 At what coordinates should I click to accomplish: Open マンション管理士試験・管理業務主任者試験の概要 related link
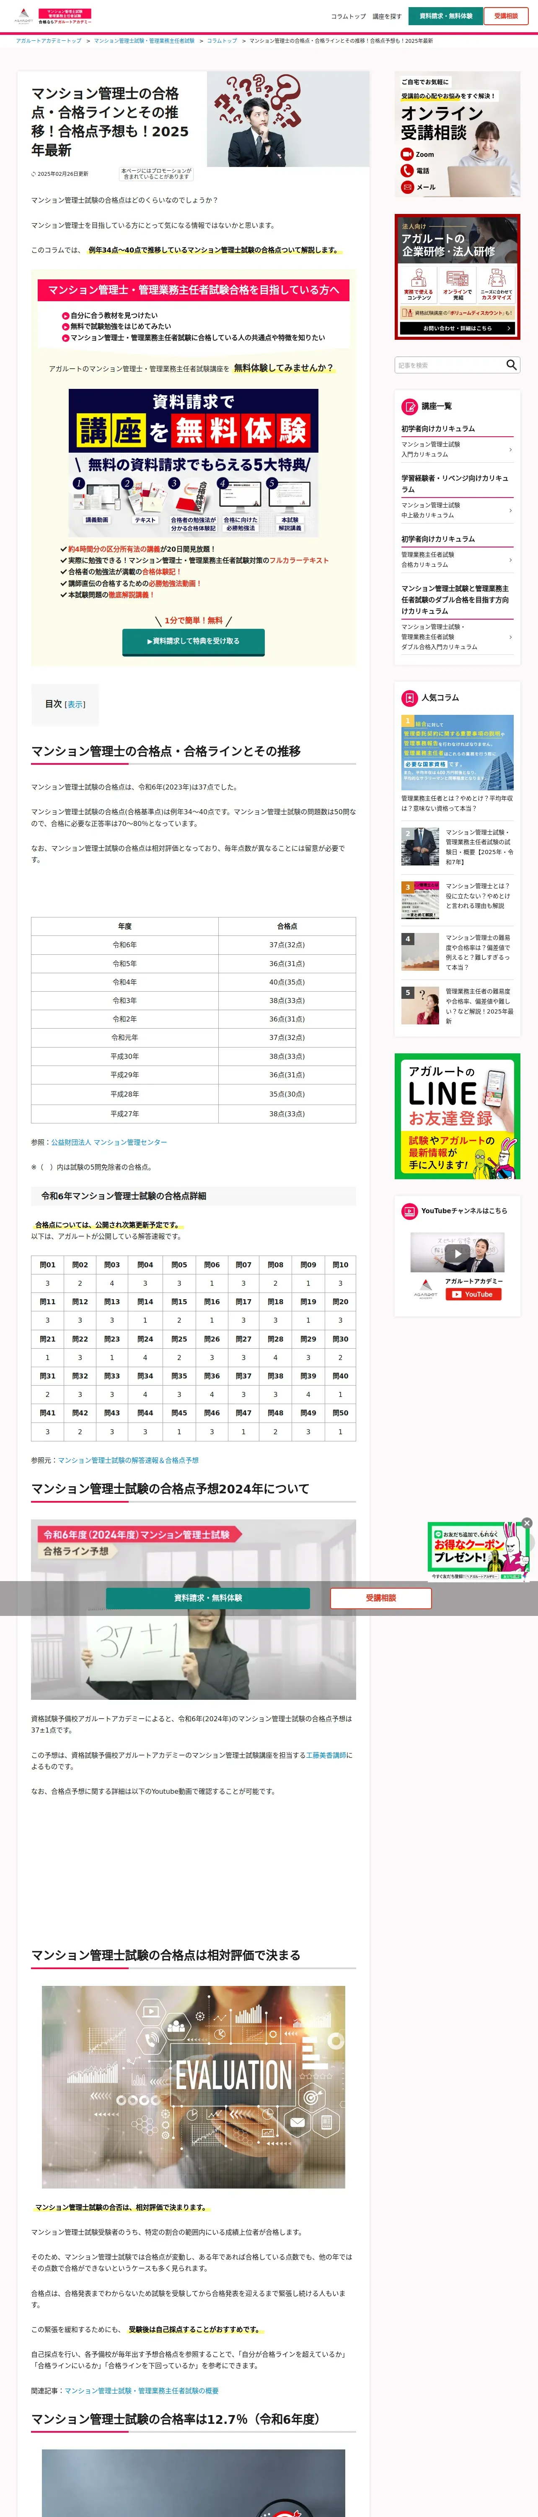(x=142, y=2391)
